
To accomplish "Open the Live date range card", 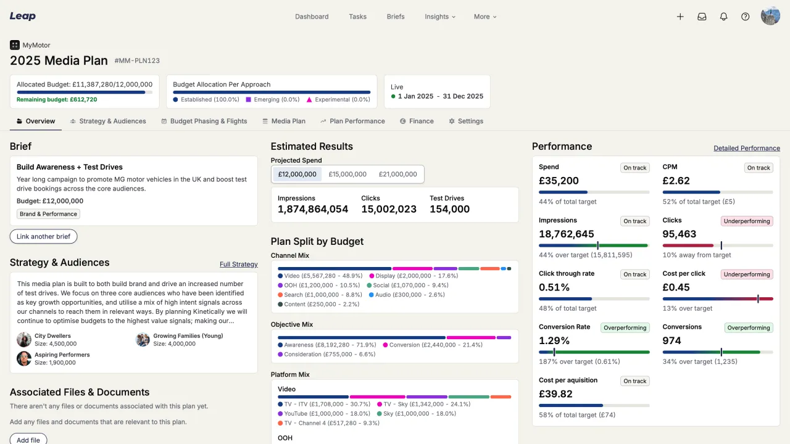I will (x=437, y=92).
